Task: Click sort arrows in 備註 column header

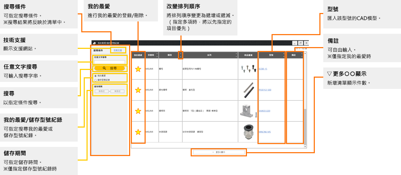Action: pyautogui.click(x=302, y=55)
